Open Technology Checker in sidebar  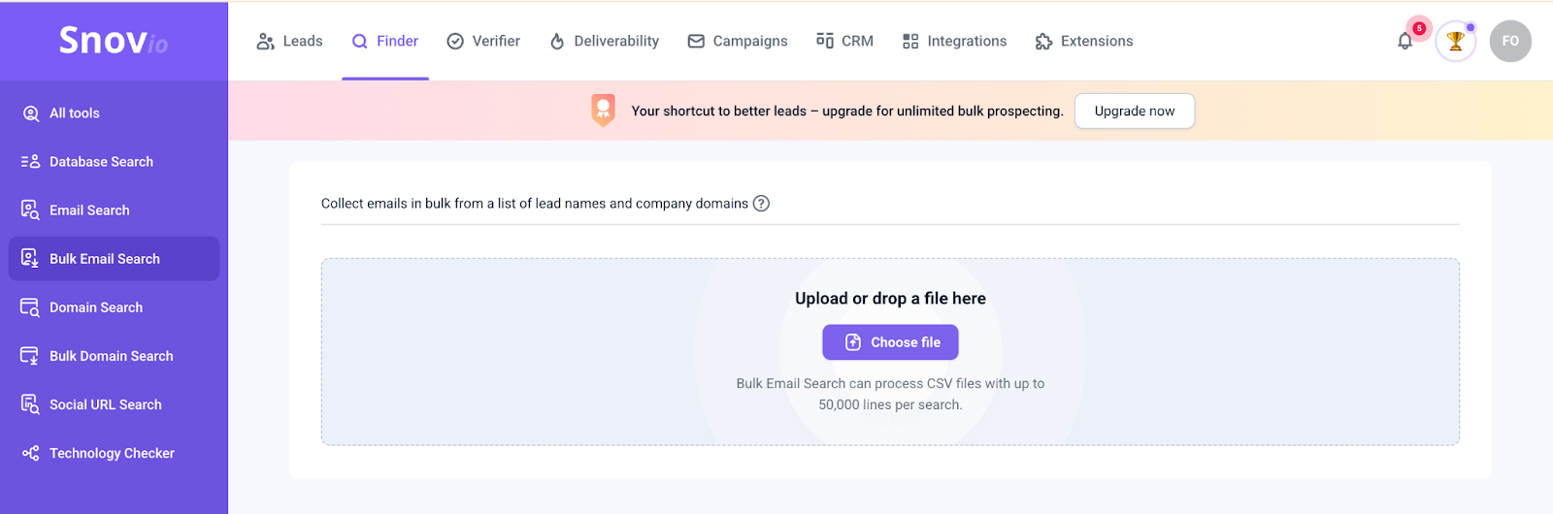point(114,453)
